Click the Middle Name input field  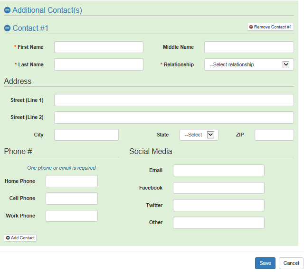pos(249,47)
